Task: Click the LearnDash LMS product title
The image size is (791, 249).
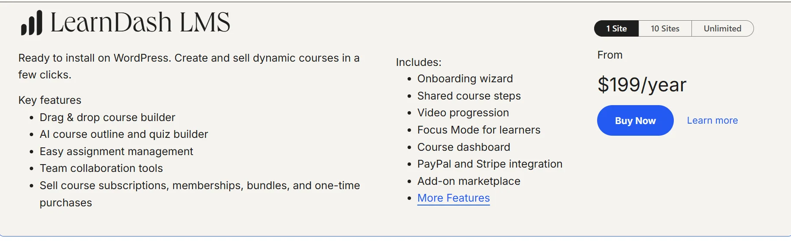Action: 140,22
